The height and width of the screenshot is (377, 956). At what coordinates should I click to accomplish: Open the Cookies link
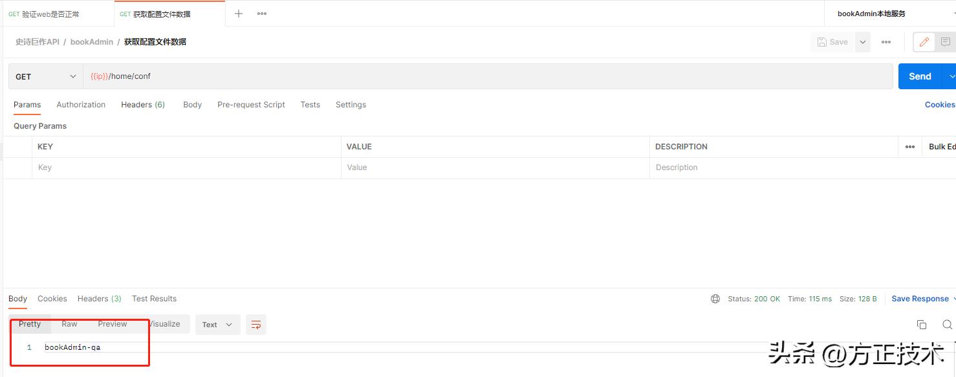point(939,105)
